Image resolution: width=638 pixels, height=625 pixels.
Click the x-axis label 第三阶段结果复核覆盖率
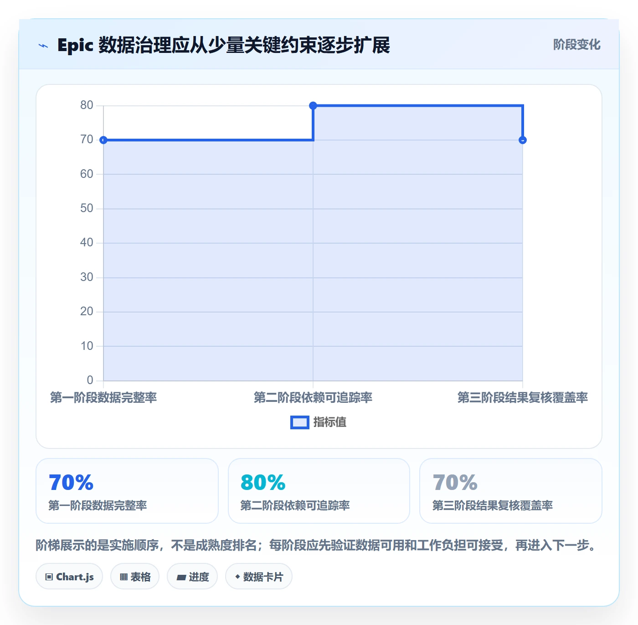point(523,398)
